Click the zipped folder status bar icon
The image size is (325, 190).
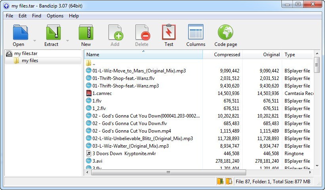[x=220, y=181]
